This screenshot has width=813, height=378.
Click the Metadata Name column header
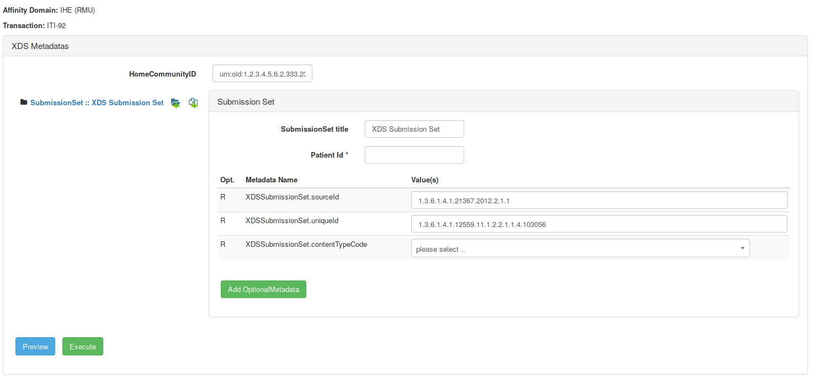coord(272,180)
